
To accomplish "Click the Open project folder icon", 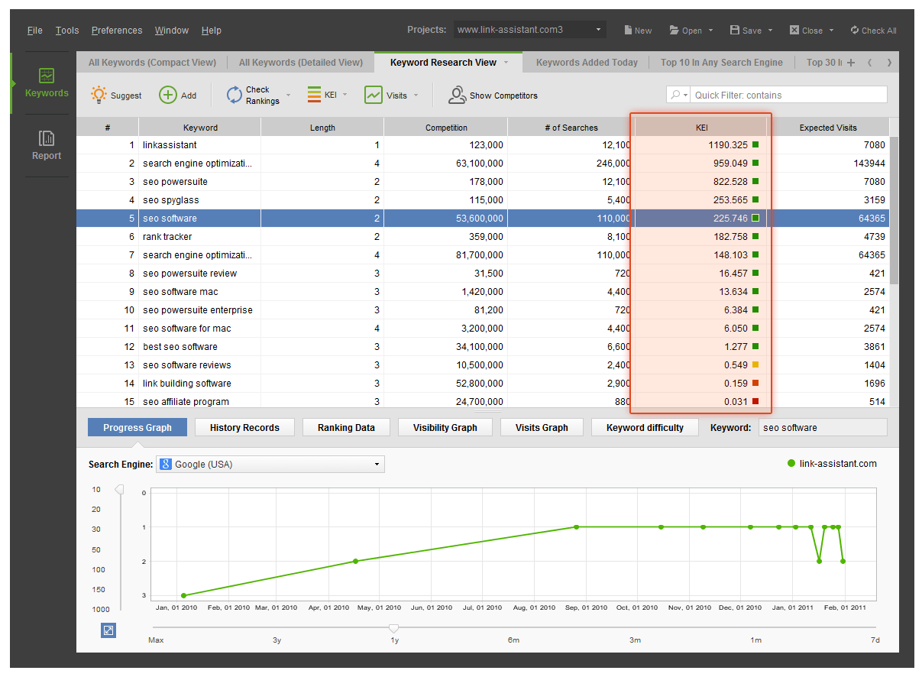I will click(675, 31).
